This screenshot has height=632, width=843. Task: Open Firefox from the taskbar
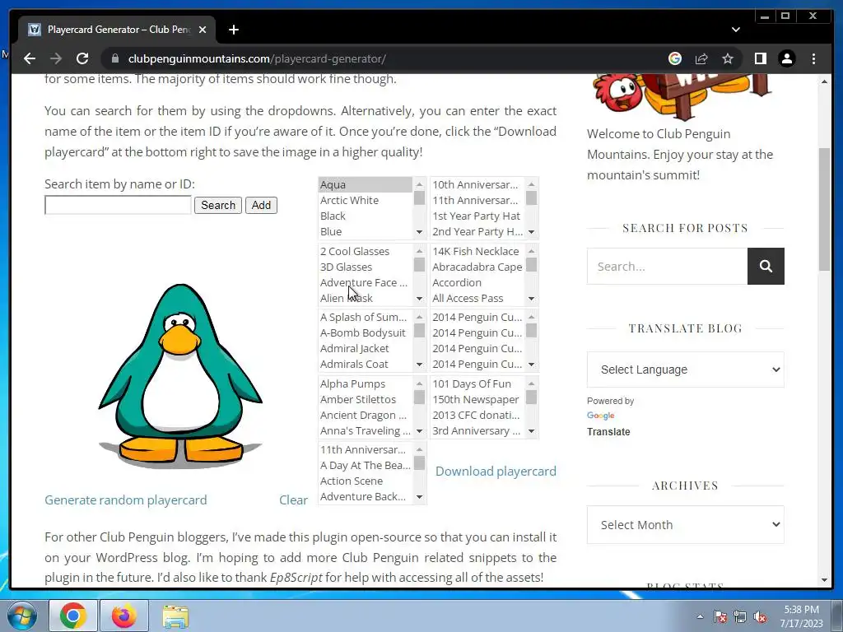(x=124, y=616)
